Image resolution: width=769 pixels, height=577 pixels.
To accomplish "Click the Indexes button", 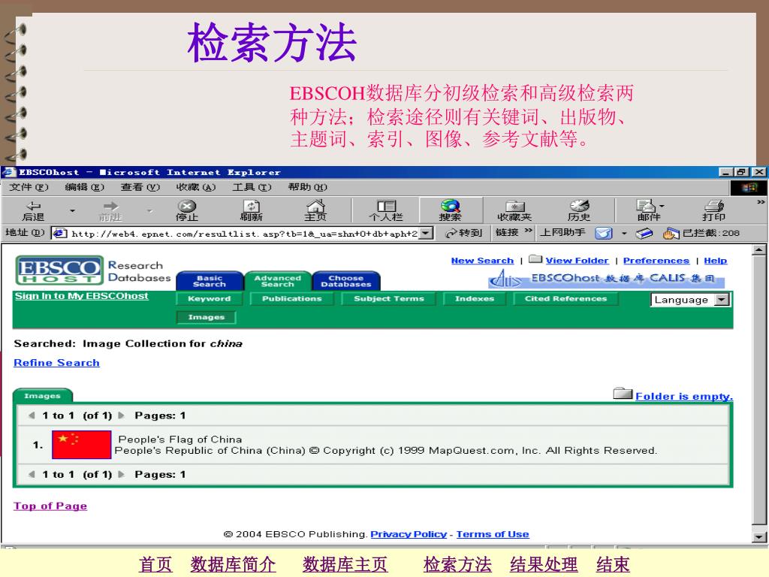I will [x=475, y=298].
